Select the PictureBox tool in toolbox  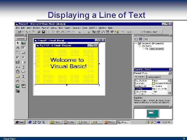pos(23,43)
